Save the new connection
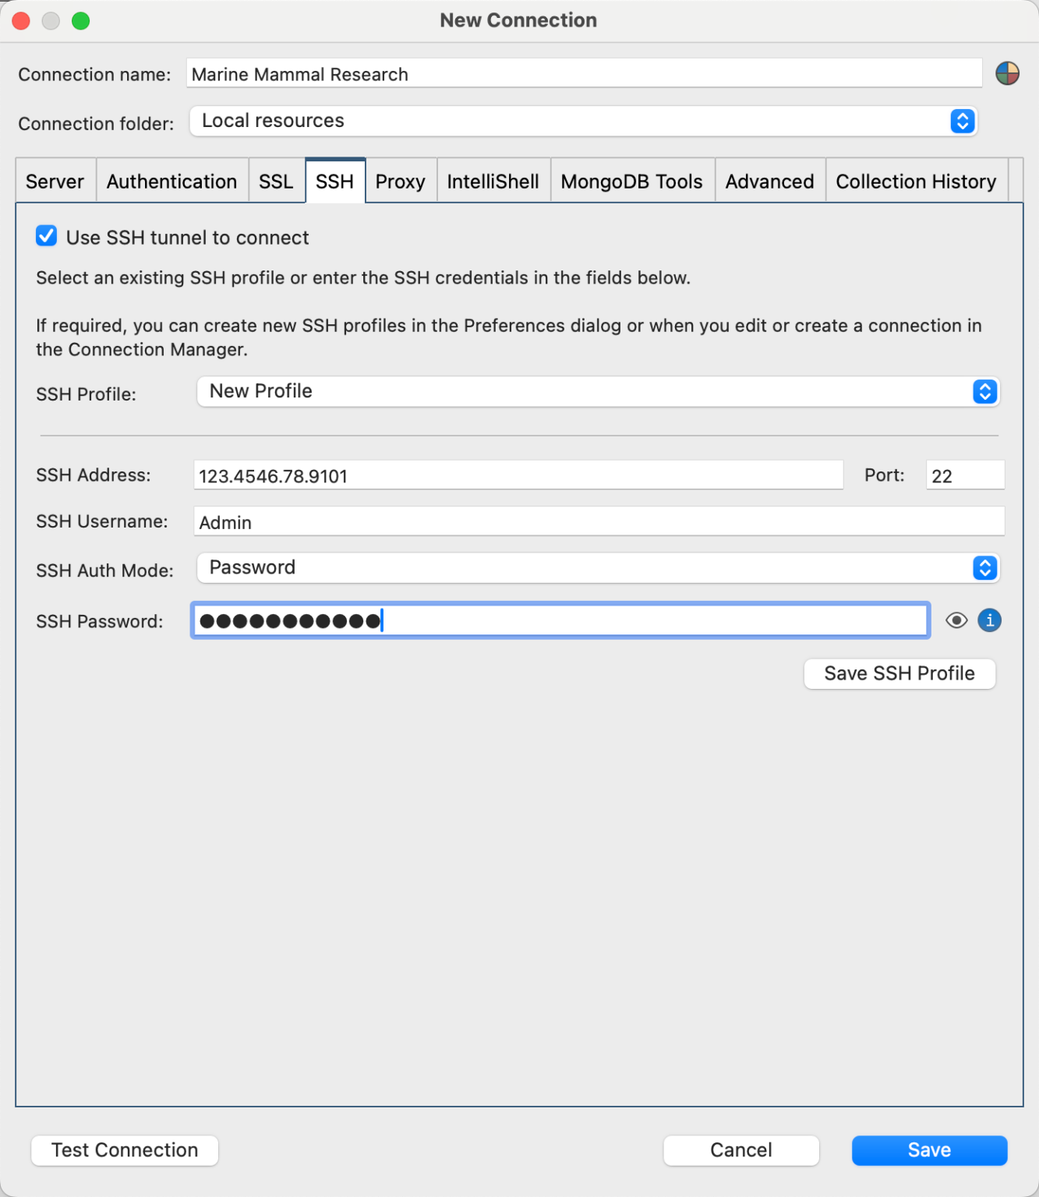1039x1197 pixels. pos(928,1149)
